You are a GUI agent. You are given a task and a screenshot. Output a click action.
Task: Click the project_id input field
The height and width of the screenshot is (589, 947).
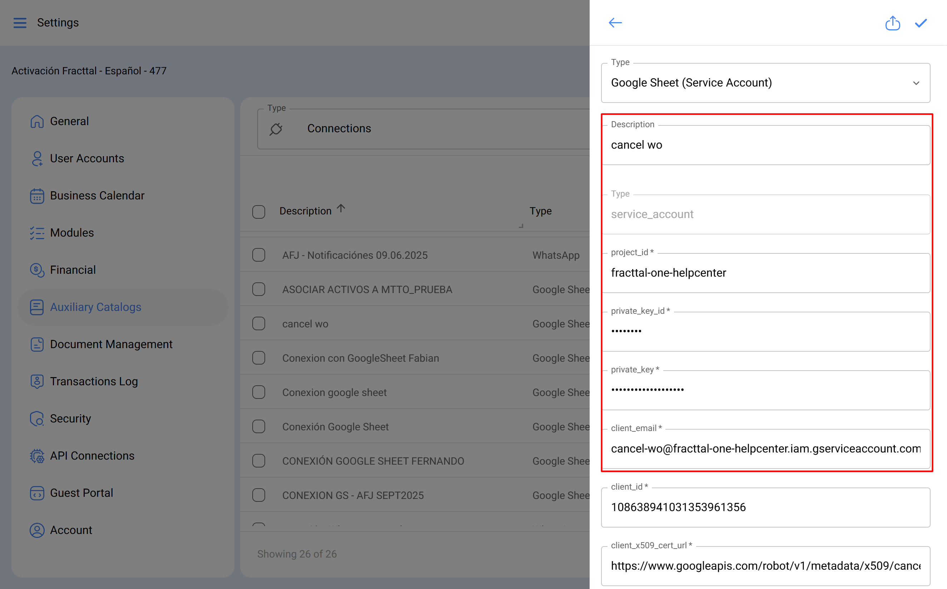pyautogui.click(x=765, y=273)
